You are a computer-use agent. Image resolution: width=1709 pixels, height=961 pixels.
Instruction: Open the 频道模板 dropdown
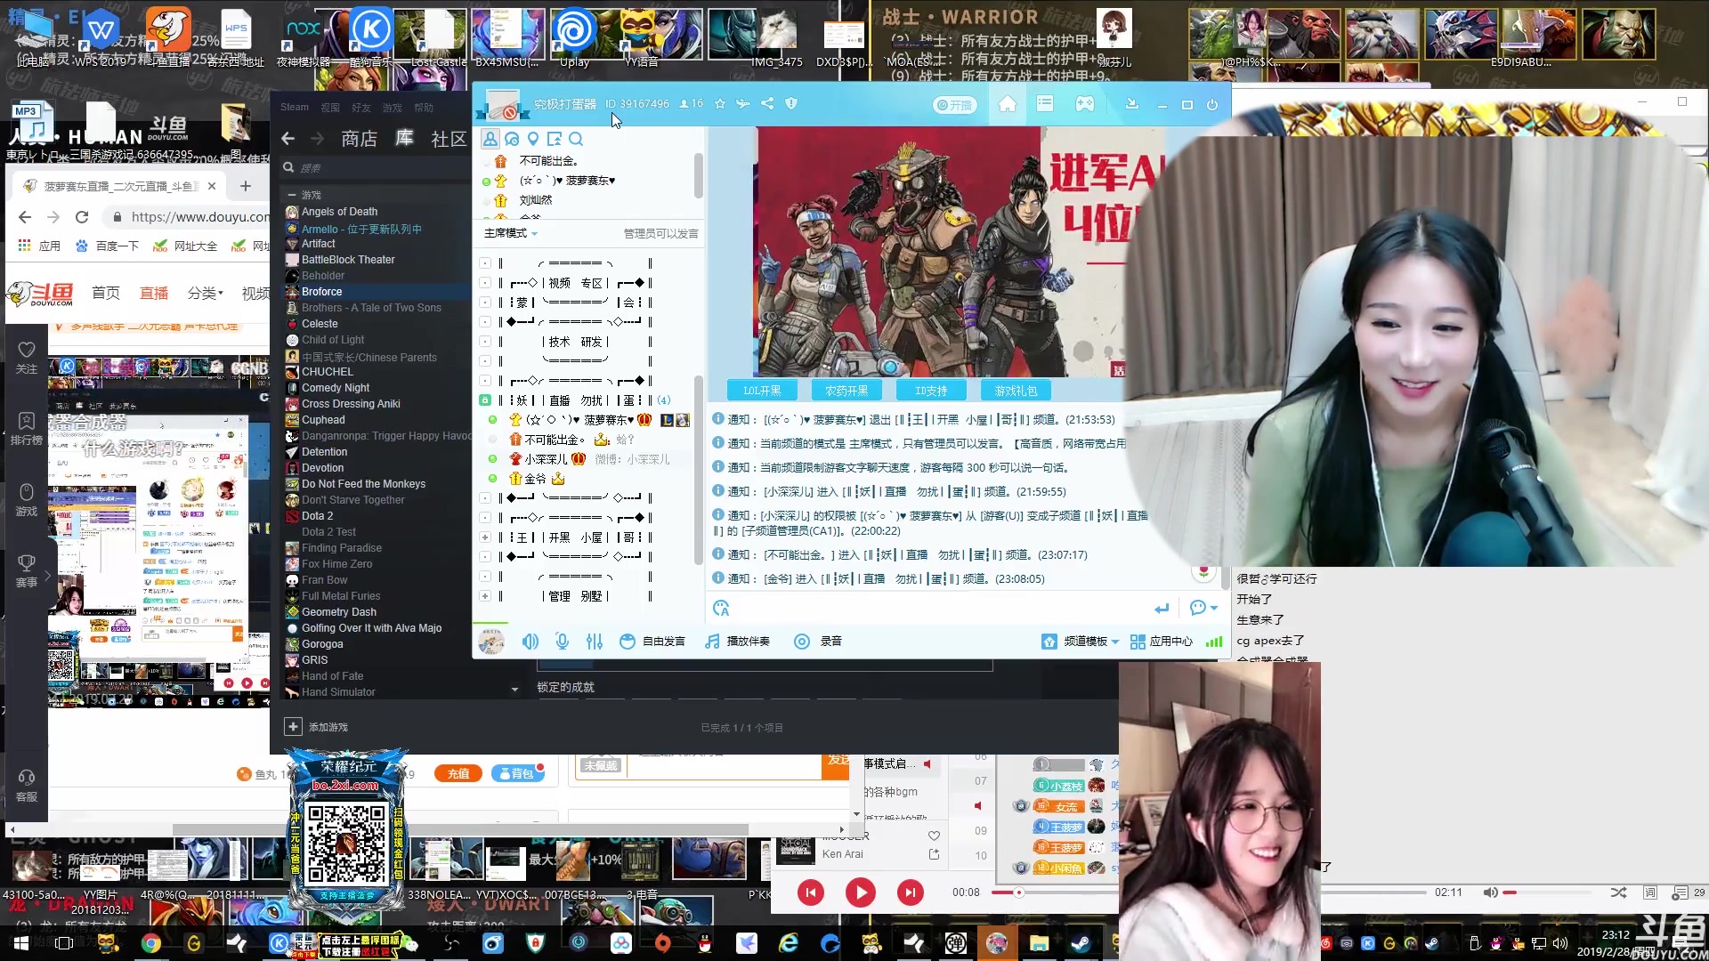pos(1081,642)
